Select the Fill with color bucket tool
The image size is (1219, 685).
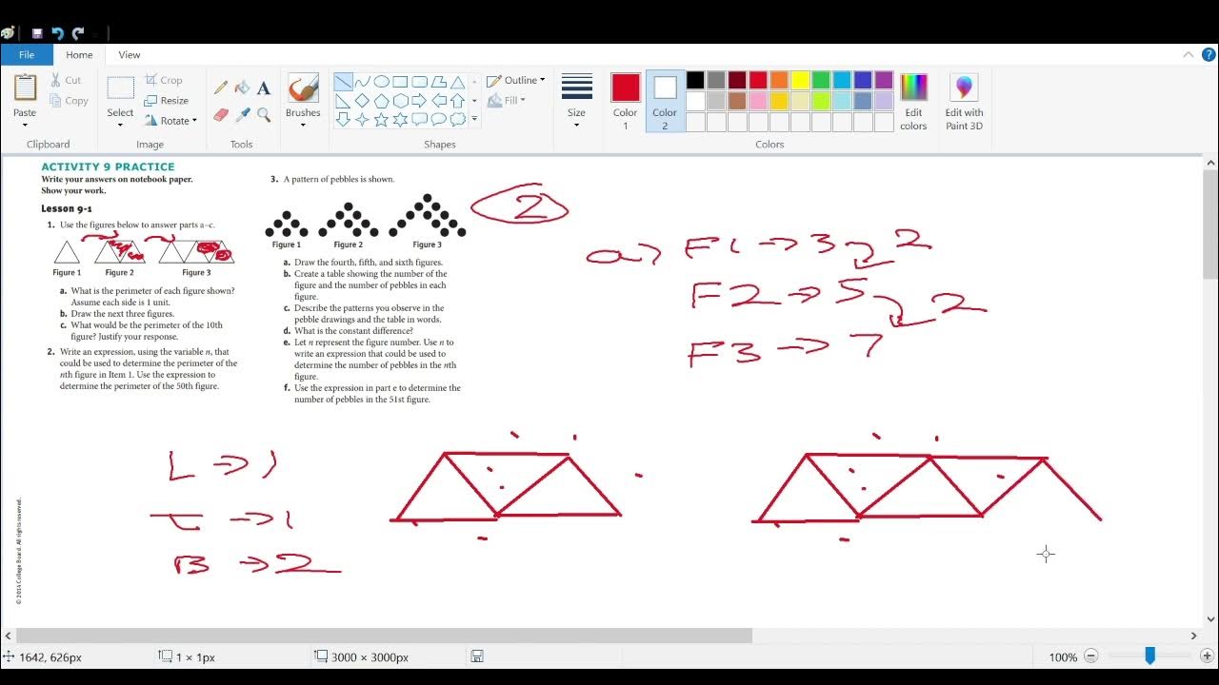point(242,88)
